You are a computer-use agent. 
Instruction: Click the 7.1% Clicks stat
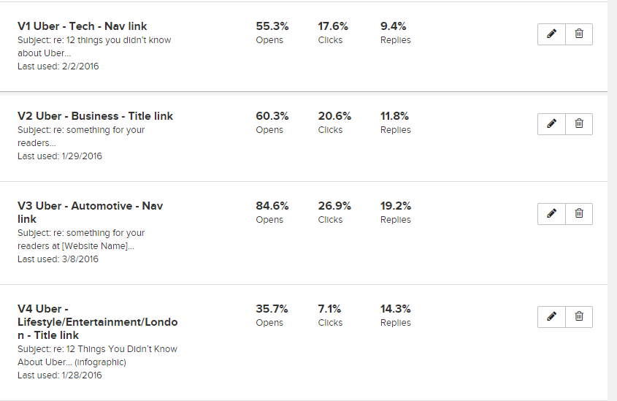pos(330,309)
